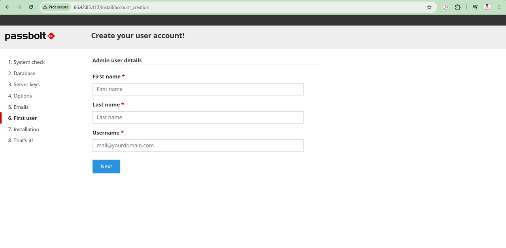
Task: Open the media control icon in toolbar
Action: click(475, 7)
